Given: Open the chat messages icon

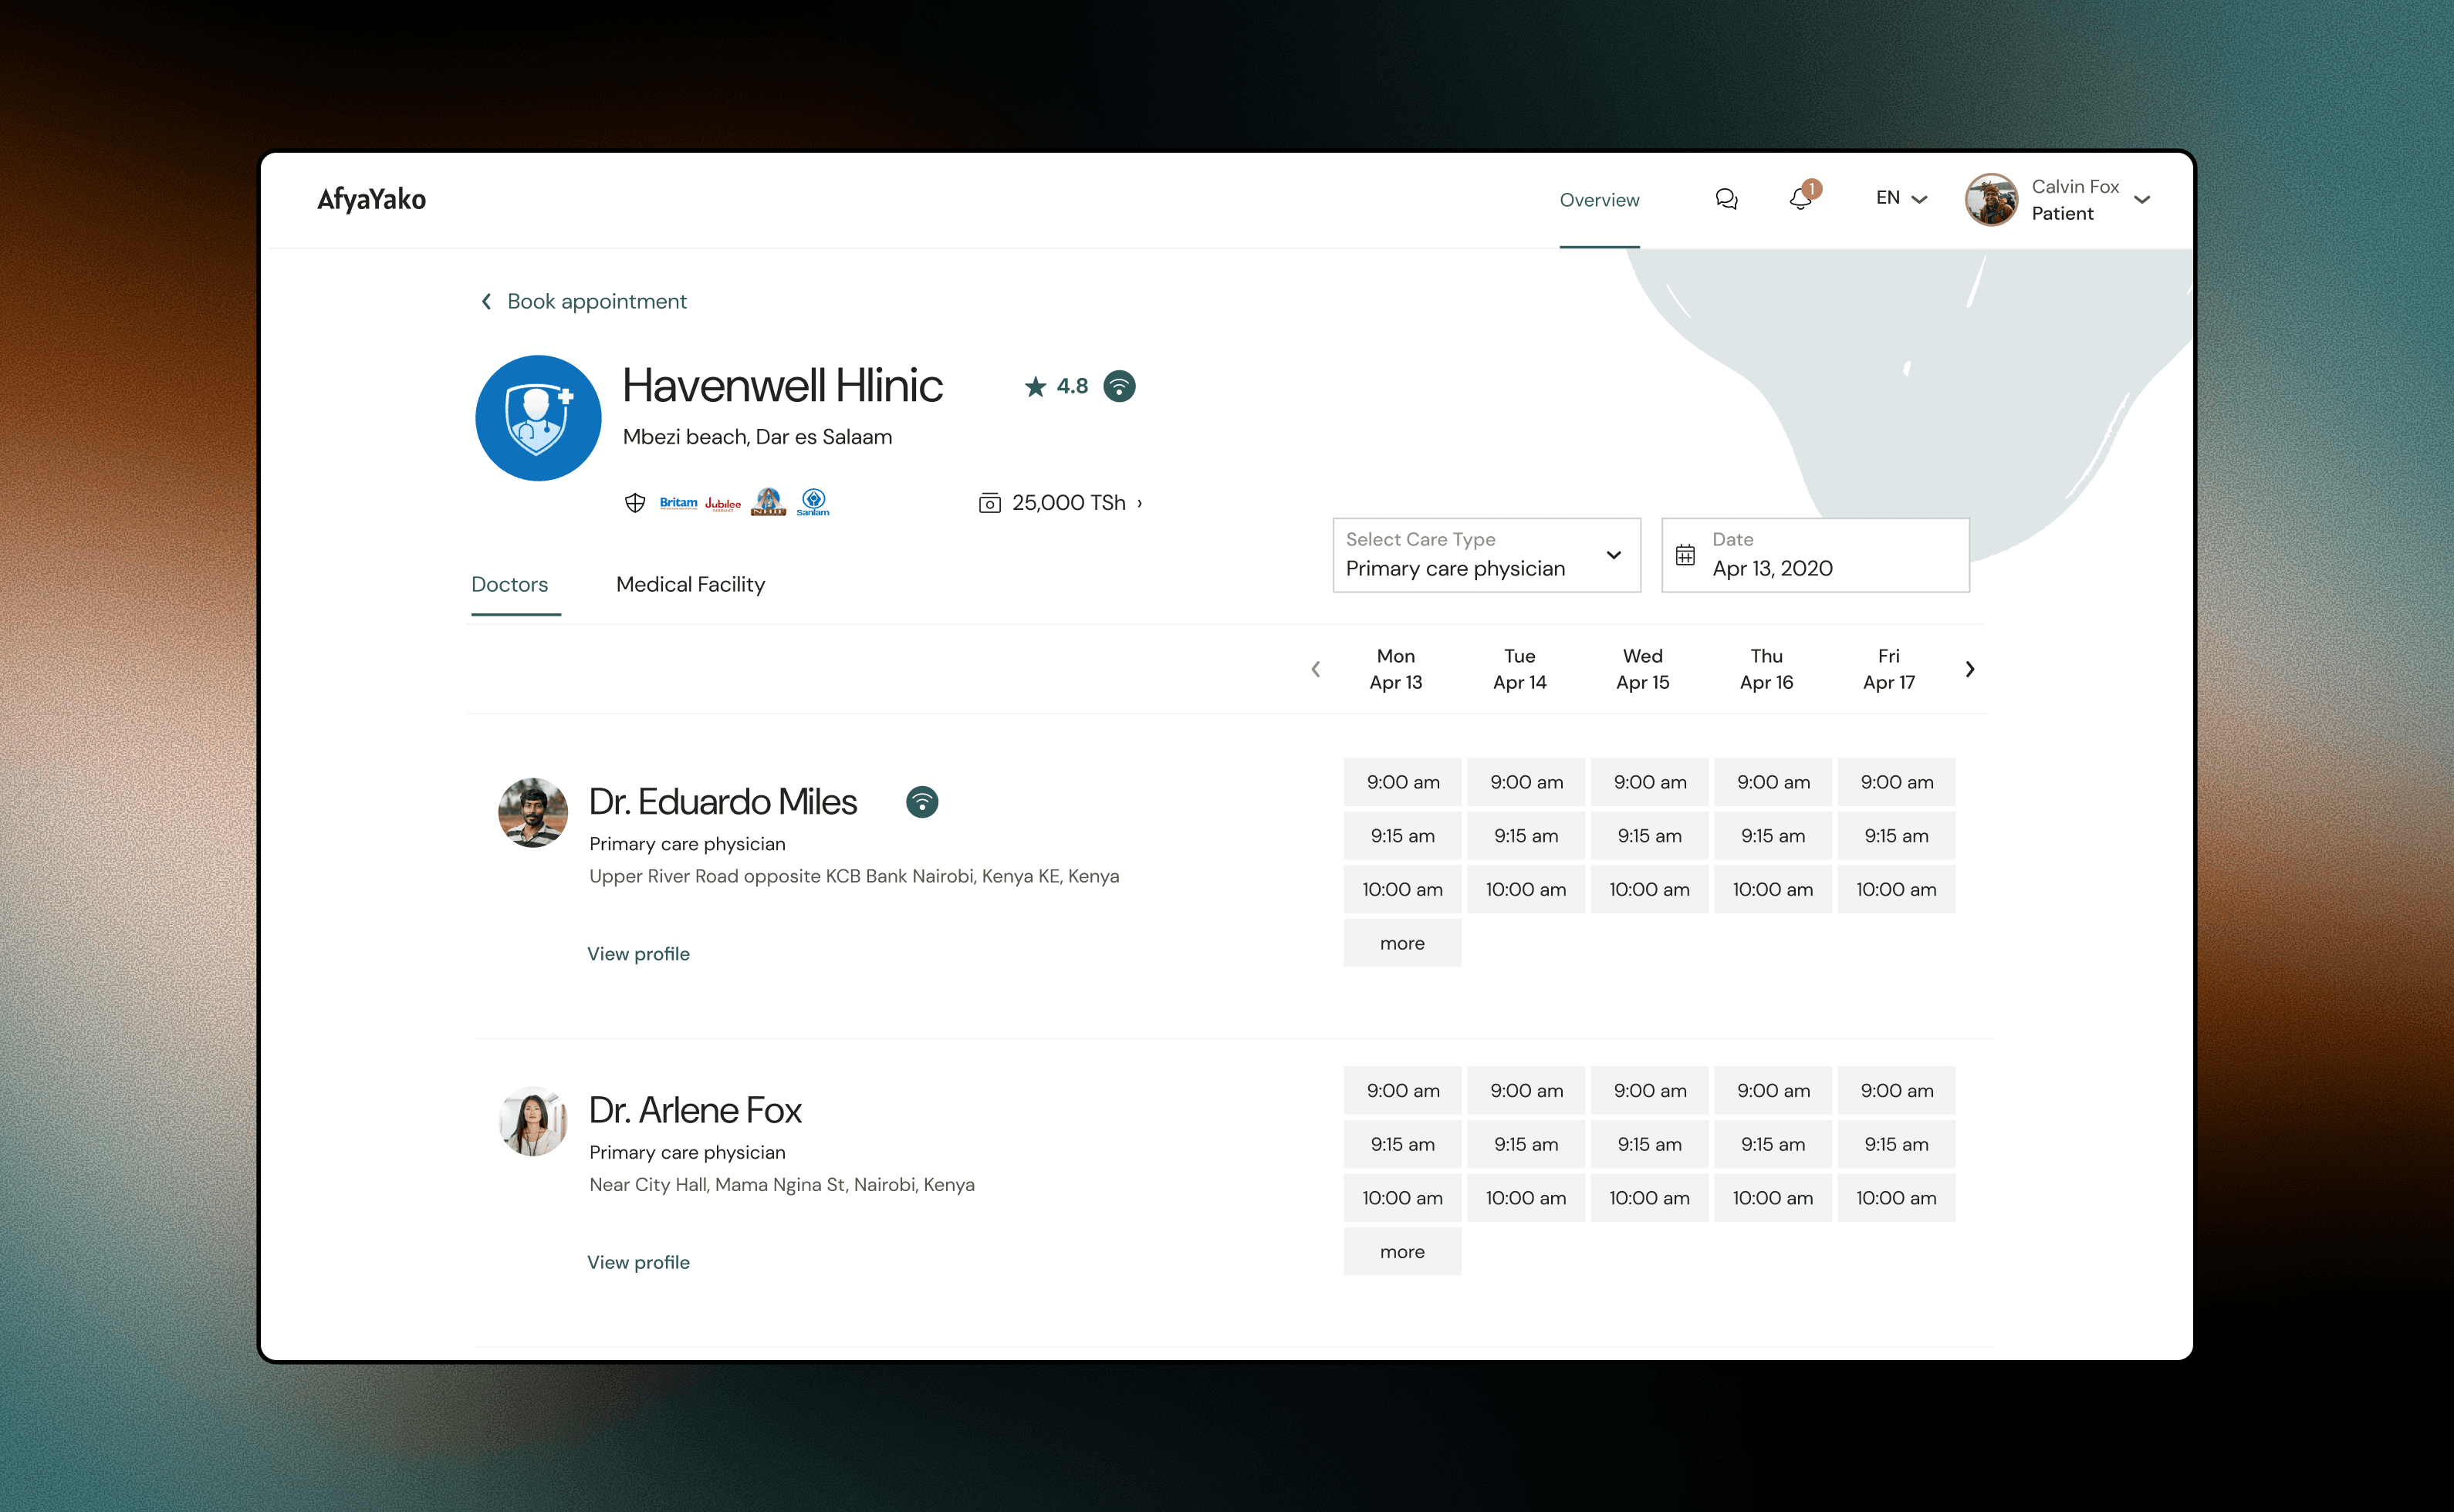Looking at the screenshot, I should [1726, 199].
